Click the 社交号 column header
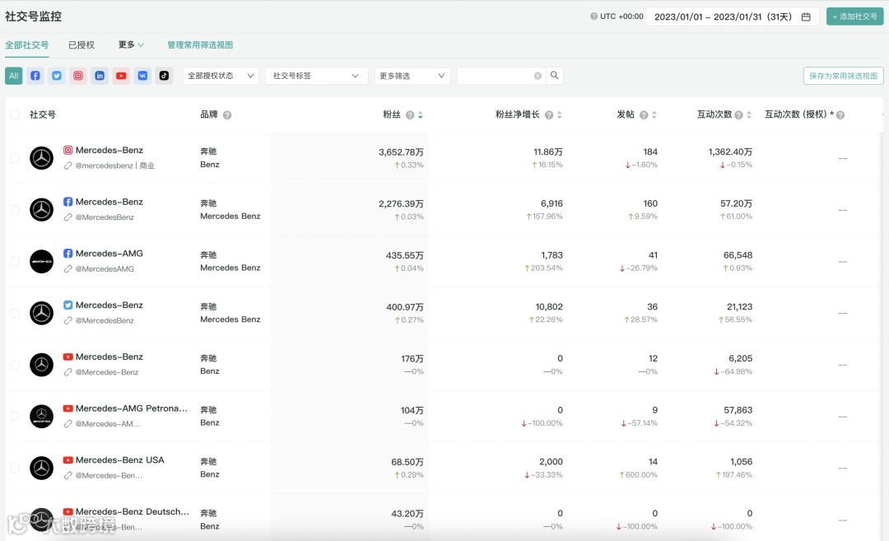Image resolution: width=889 pixels, height=541 pixels. 43,114
